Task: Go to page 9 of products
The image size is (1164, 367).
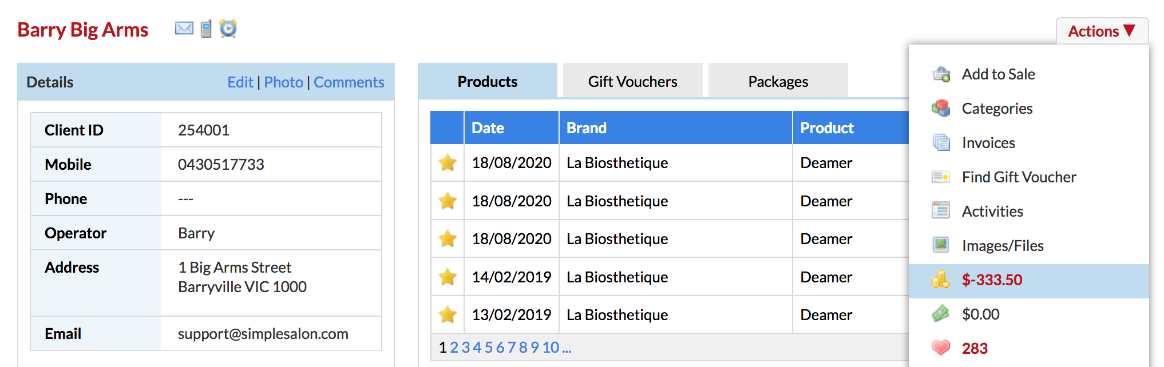Action: pyautogui.click(x=535, y=347)
